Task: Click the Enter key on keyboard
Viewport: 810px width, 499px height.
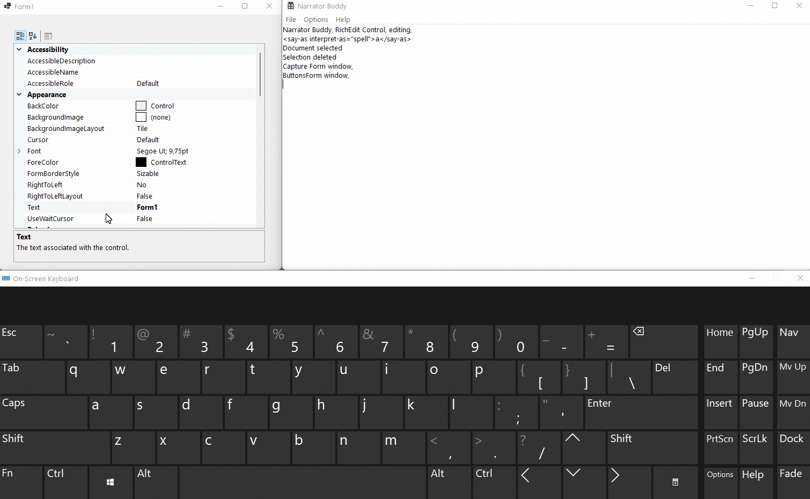Action: click(642, 412)
